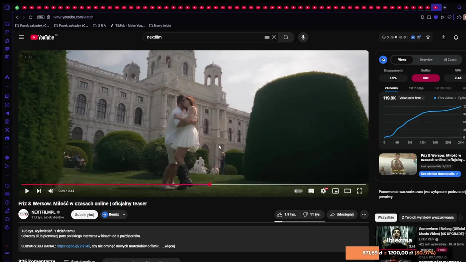Open sidebar history clock icon
The image size is (466, 262).
[7, 202]
